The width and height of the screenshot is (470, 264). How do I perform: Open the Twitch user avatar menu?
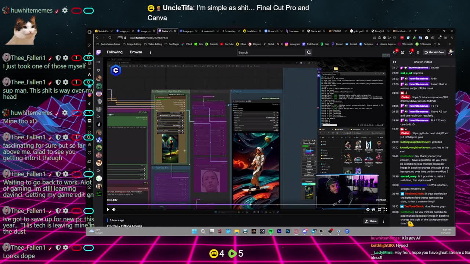[451, 52]
